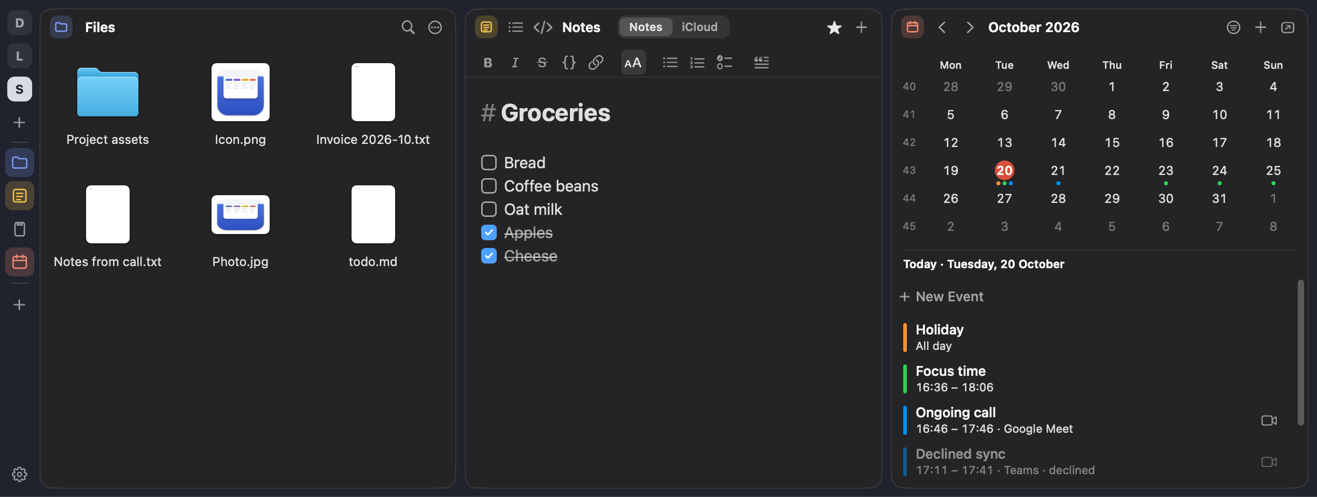
Task: Click the October 2026 month title
Action: pos(1033,27)
